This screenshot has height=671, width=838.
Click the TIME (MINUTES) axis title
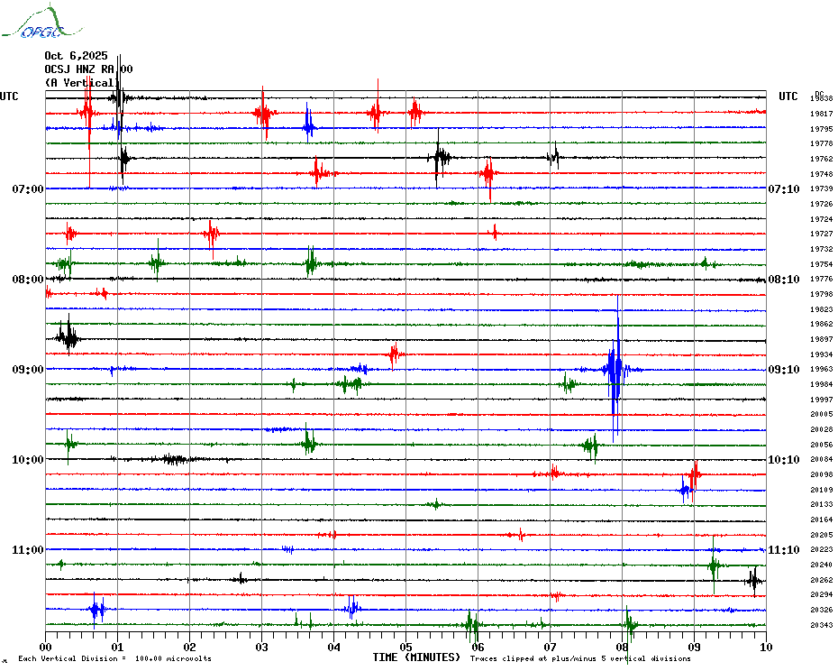[x=416, y=657]
